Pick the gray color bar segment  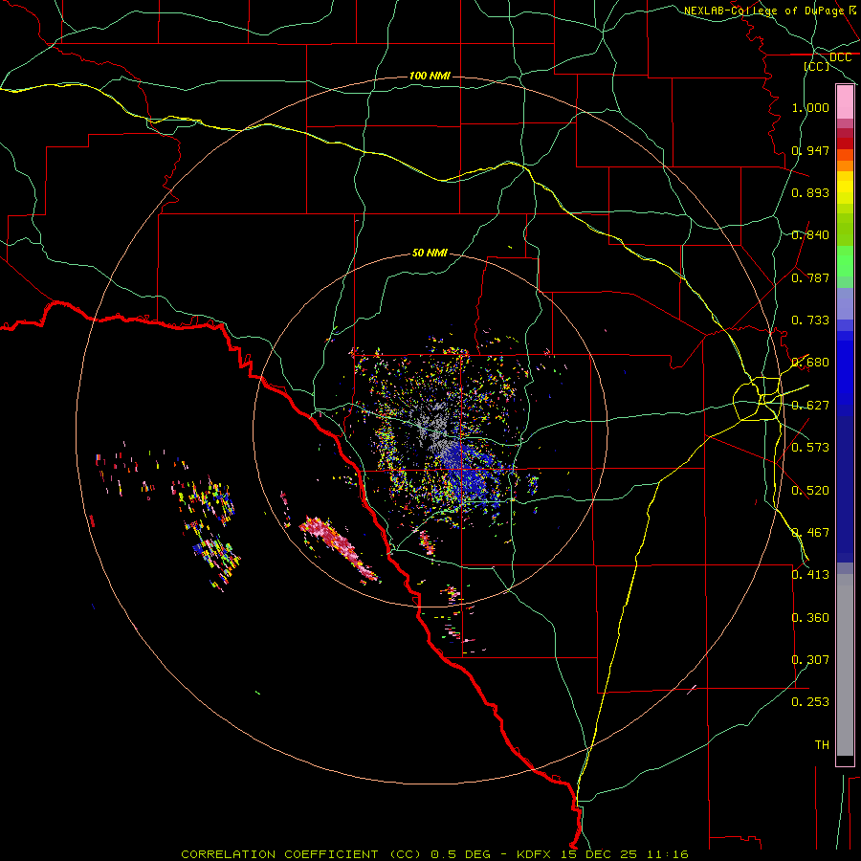tap(845, 665)
